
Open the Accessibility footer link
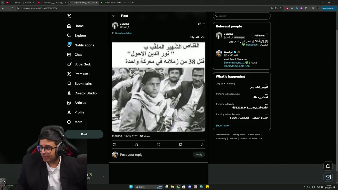pyautogui.click(x=221, y=139)
